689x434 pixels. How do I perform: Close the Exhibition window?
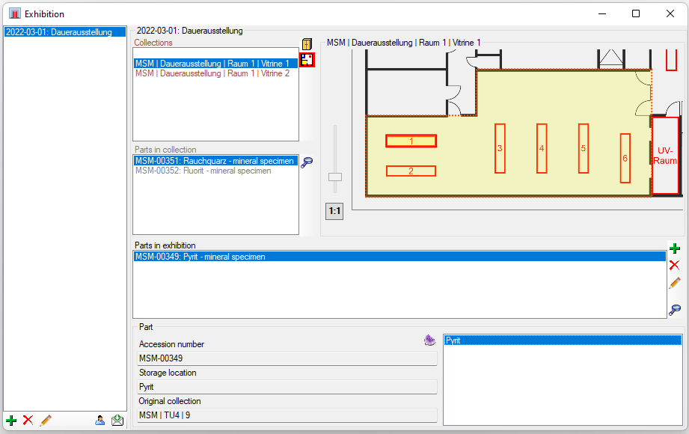pyautogui.click(x=670, y=13)
